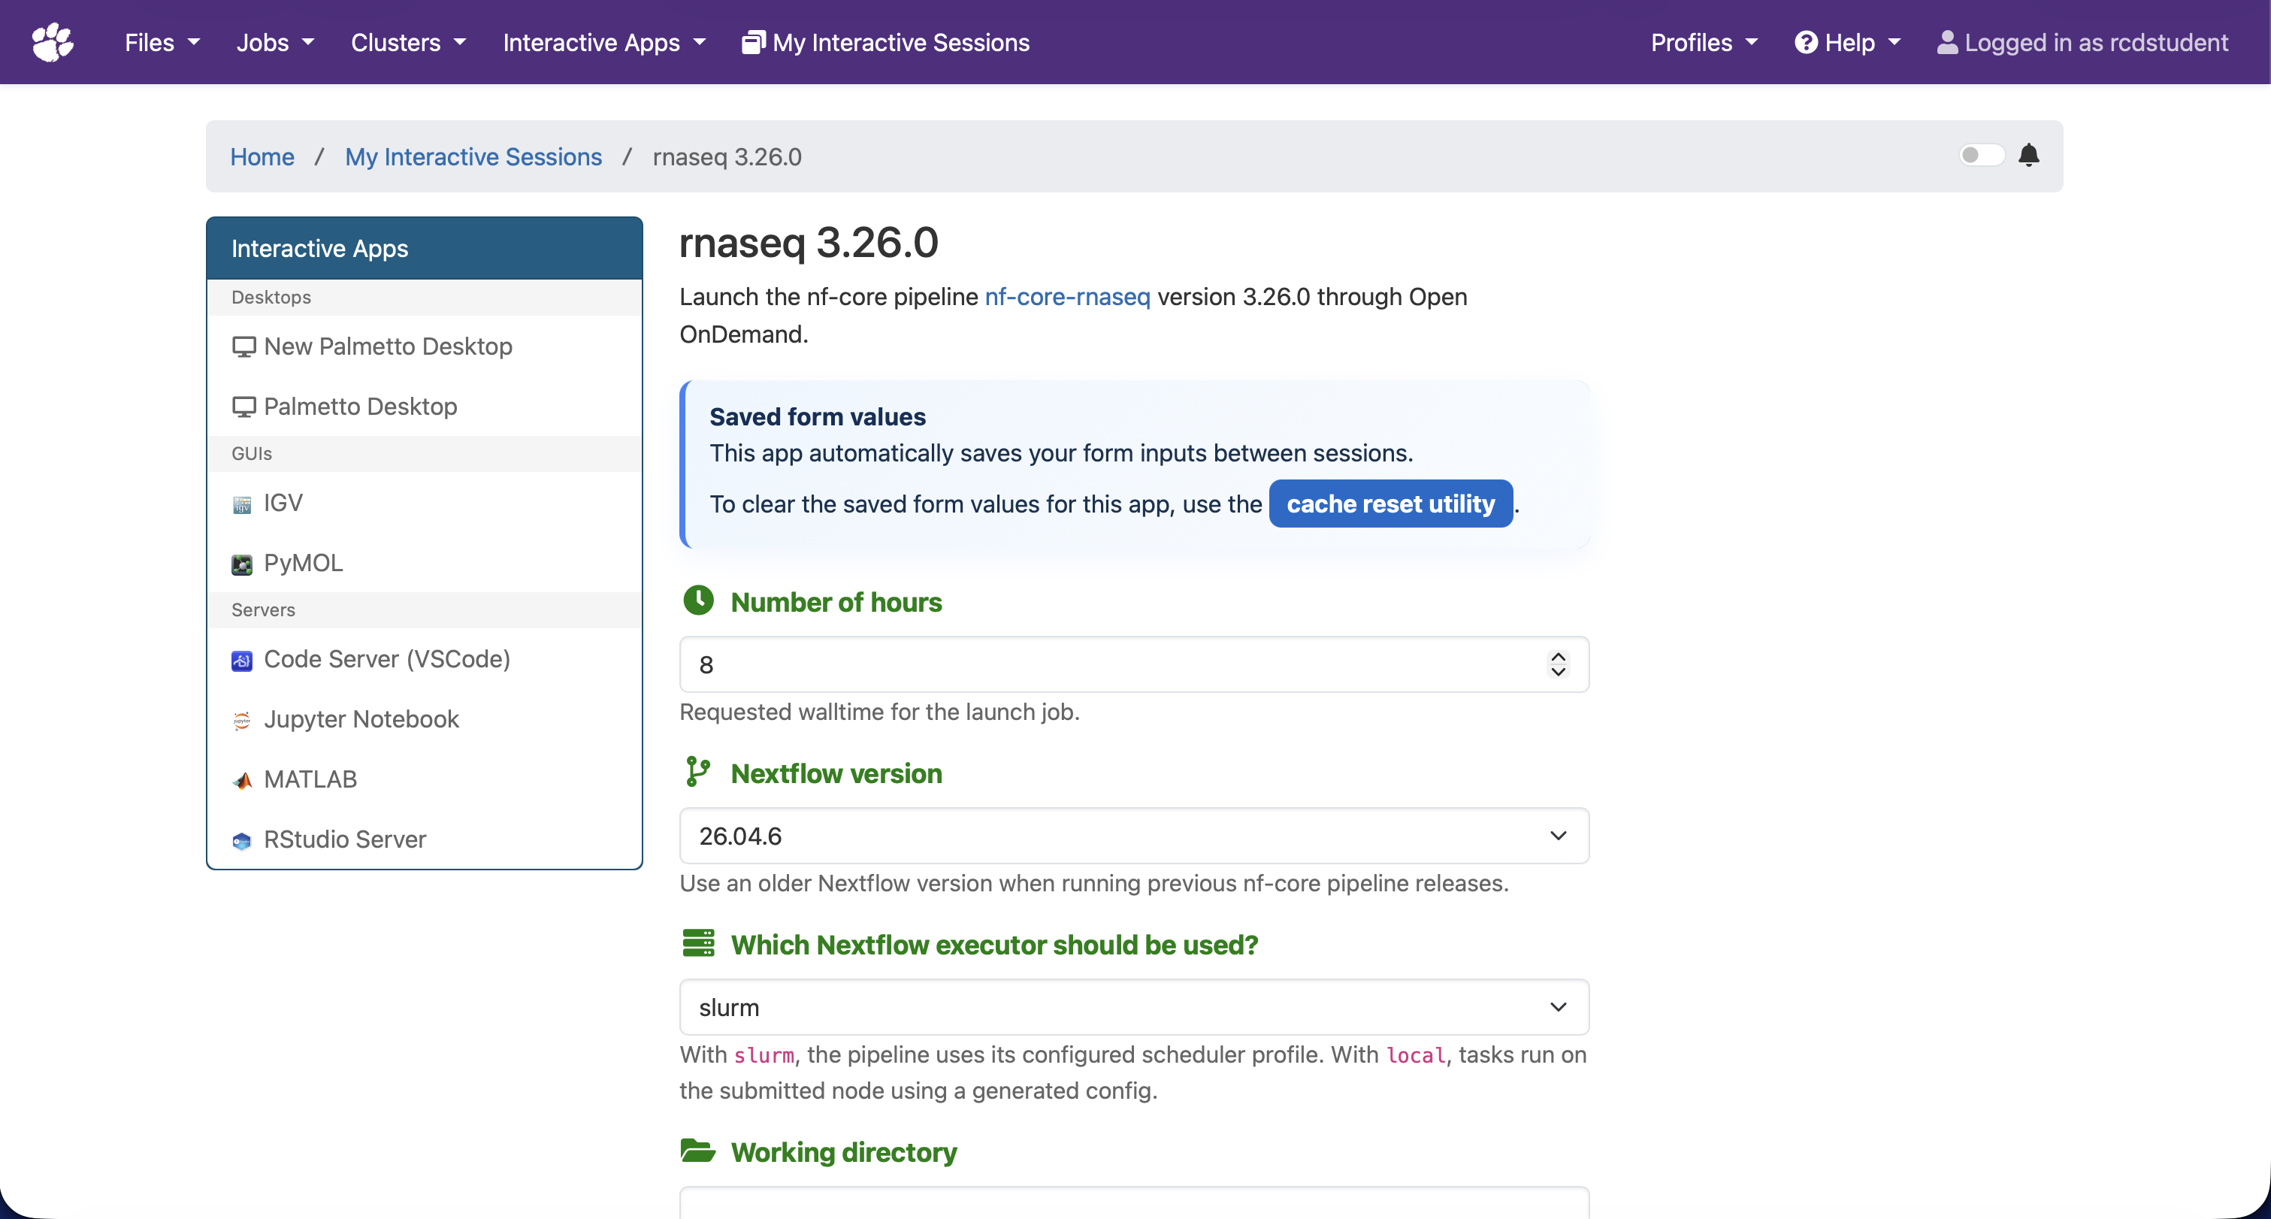Click the GUIs section label
This screenshot has width=2271, height=1219.
(x=251, y=453)
